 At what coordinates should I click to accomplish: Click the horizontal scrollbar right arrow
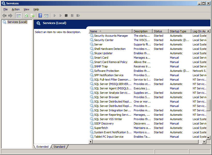click(x=204, y=142)
